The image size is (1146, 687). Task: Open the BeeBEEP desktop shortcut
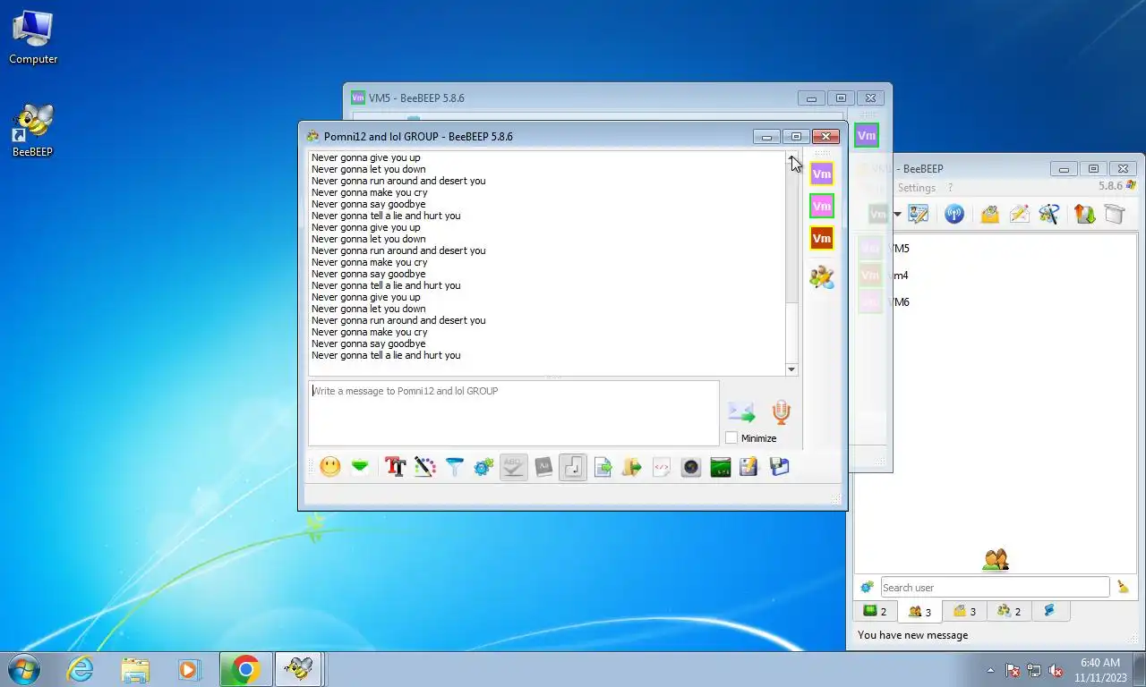pos(32,131)
